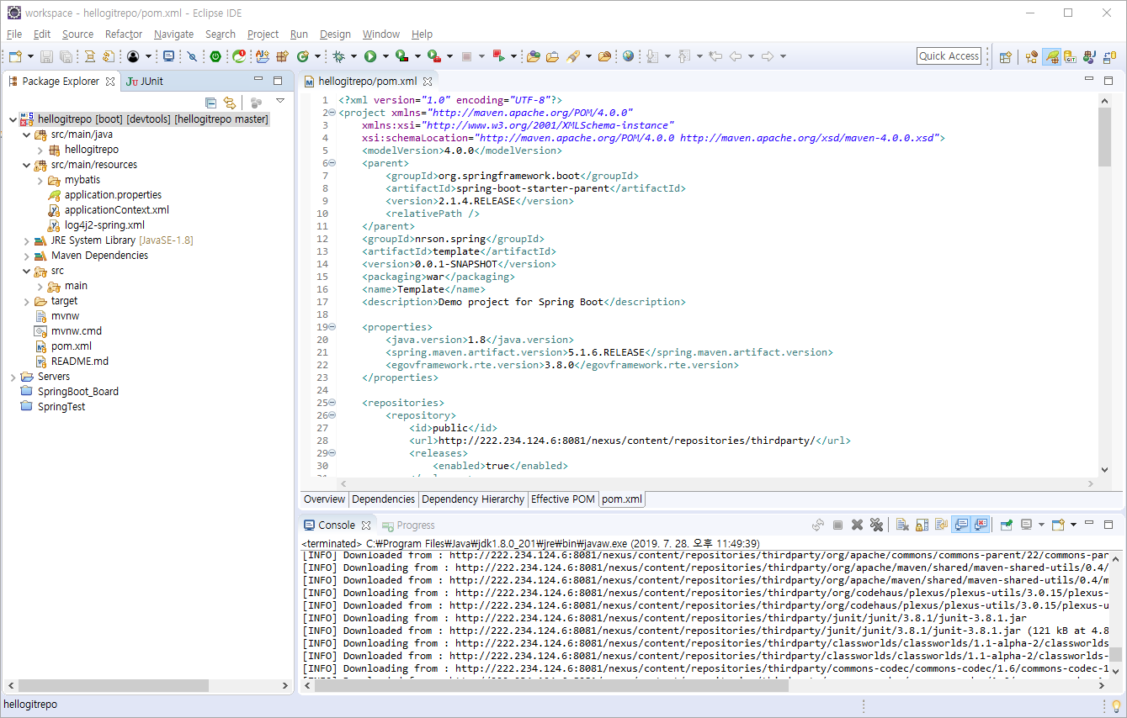Click the editor vertical scrollbar thumb

[x=1104, y=136]
